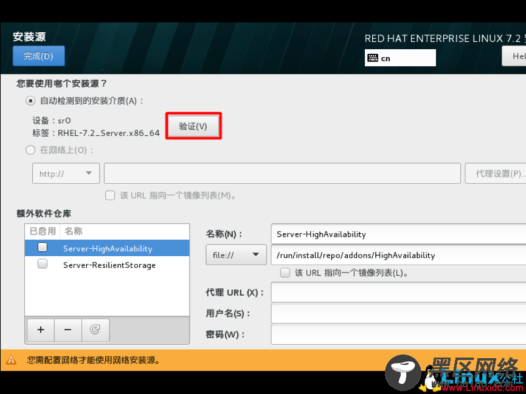Enable the Server-ResilientStorage repository checkbox
Image resolution: width=526 pixels, height=394 pixels.
pos(43,263)
